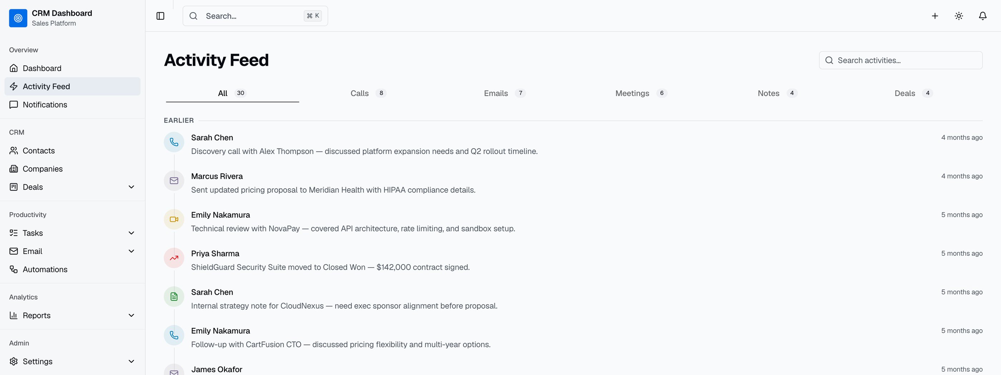
Task: Toggle the sidebar panel icon
Action: pos(161,16)
